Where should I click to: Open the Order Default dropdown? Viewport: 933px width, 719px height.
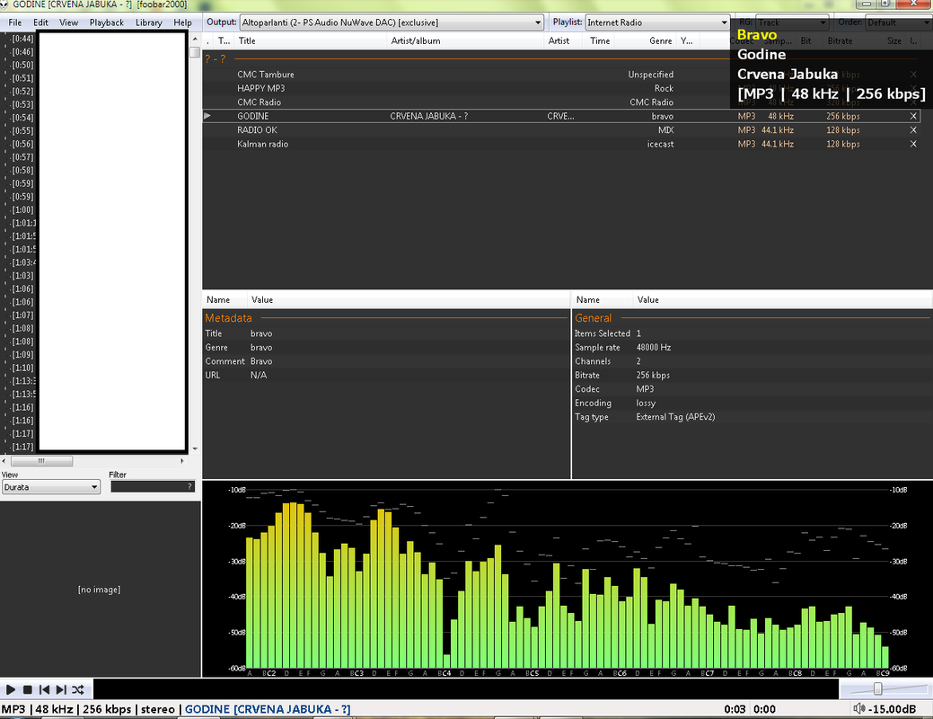[x=899, y=22]
